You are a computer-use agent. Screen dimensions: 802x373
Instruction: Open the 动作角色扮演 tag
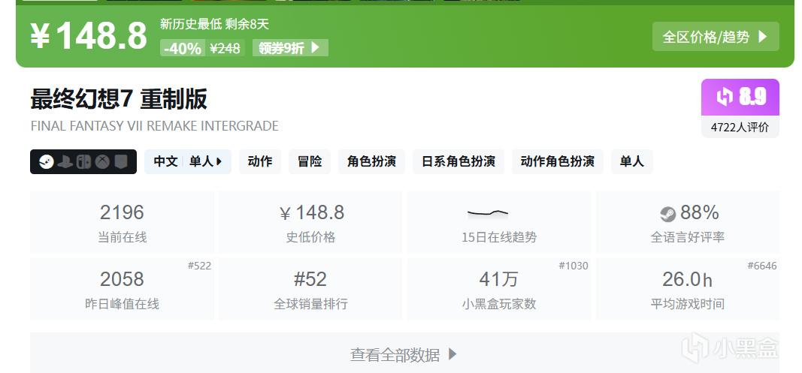click(x=558, y=162)
